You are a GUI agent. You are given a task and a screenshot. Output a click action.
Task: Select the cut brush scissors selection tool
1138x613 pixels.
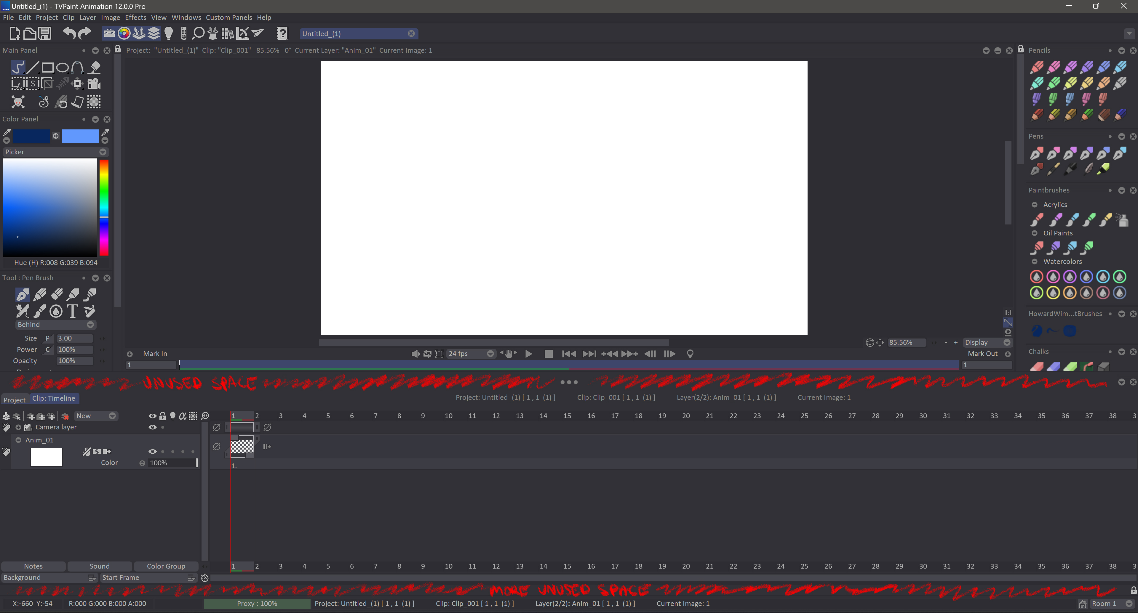tap(18, 84)
